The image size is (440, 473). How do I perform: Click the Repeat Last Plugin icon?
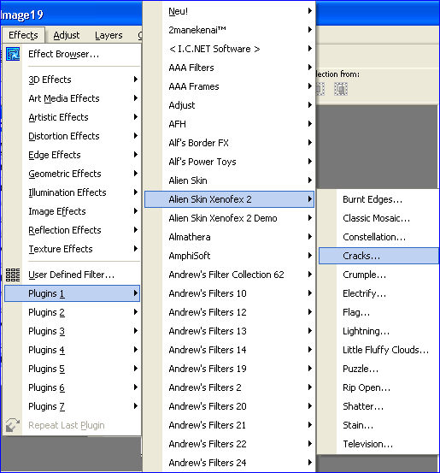pos(13,425)
